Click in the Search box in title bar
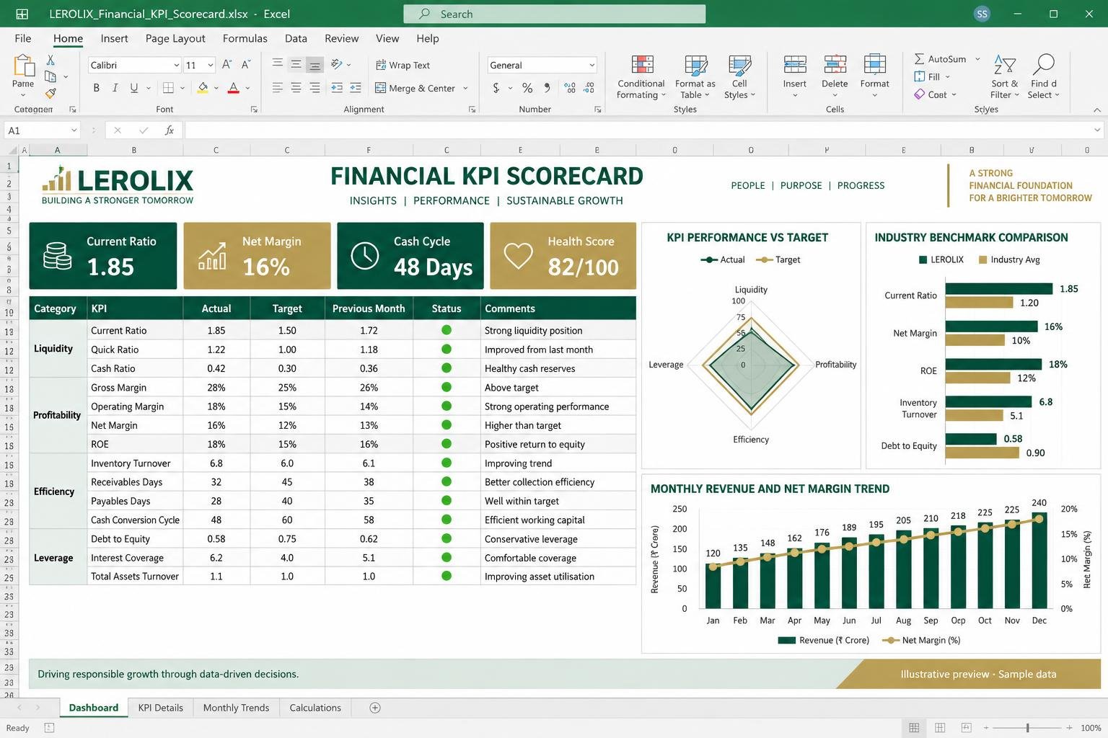This screenshot has height=738, width=1108. pyautogui.click(x=554, y=14)
